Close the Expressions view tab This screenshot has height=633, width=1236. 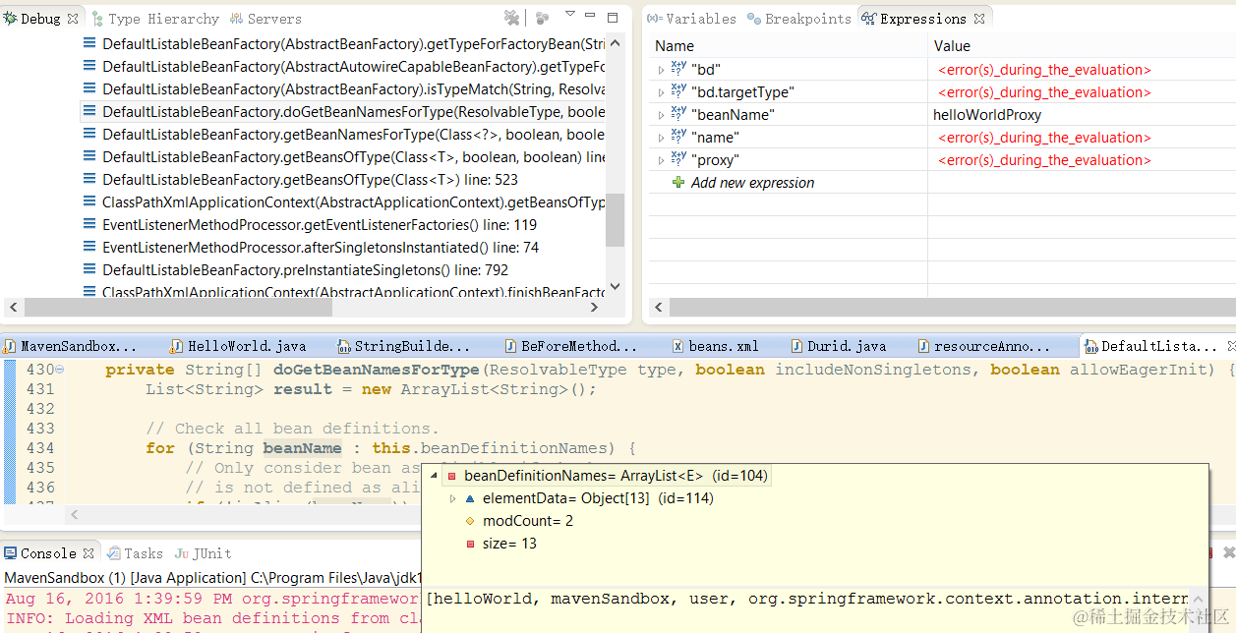tap(979, 19)
